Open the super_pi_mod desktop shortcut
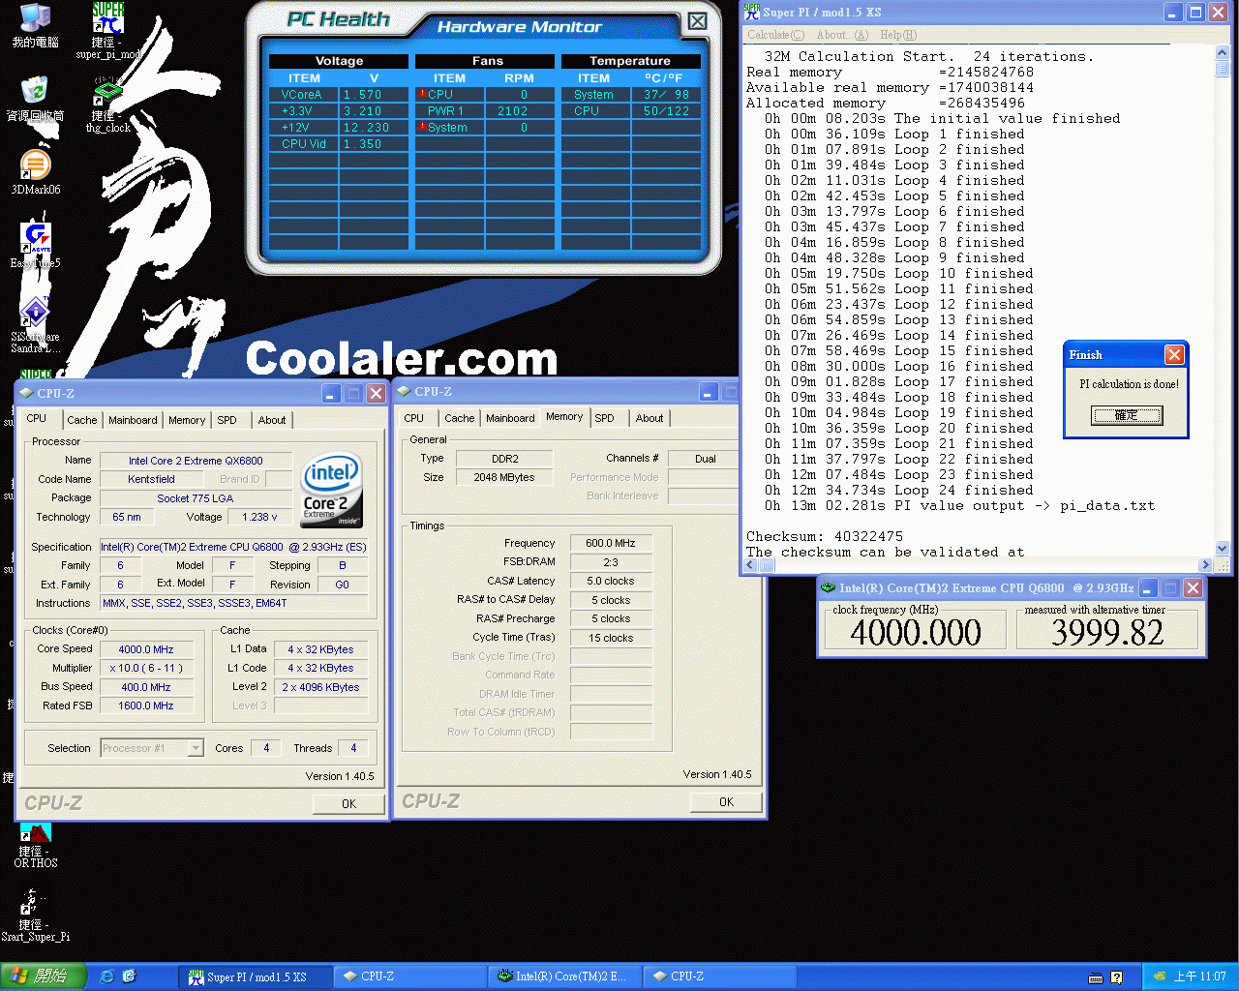1239x991 pixels. coord(107,30)
